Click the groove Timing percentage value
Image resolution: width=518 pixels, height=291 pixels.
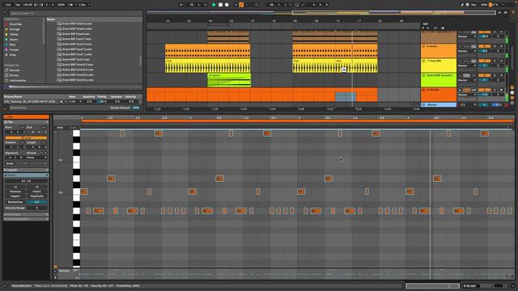(x=102, y=102)
